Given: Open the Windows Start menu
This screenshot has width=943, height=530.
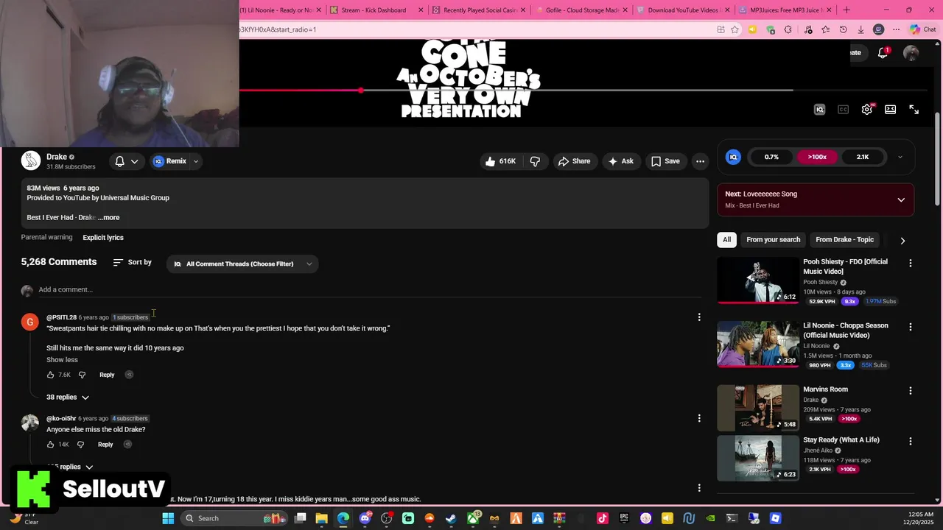Looking at the screenshot, I should pos(168,518).
